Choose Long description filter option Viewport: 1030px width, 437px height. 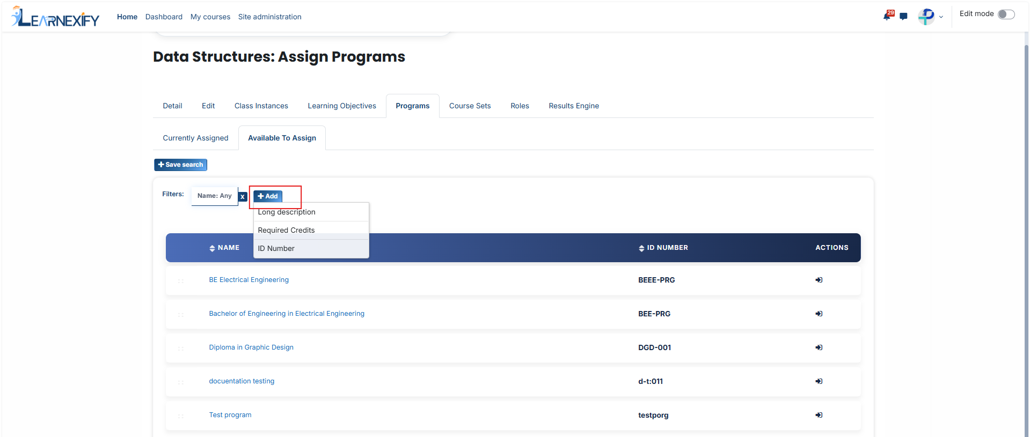tap(311, 212)
